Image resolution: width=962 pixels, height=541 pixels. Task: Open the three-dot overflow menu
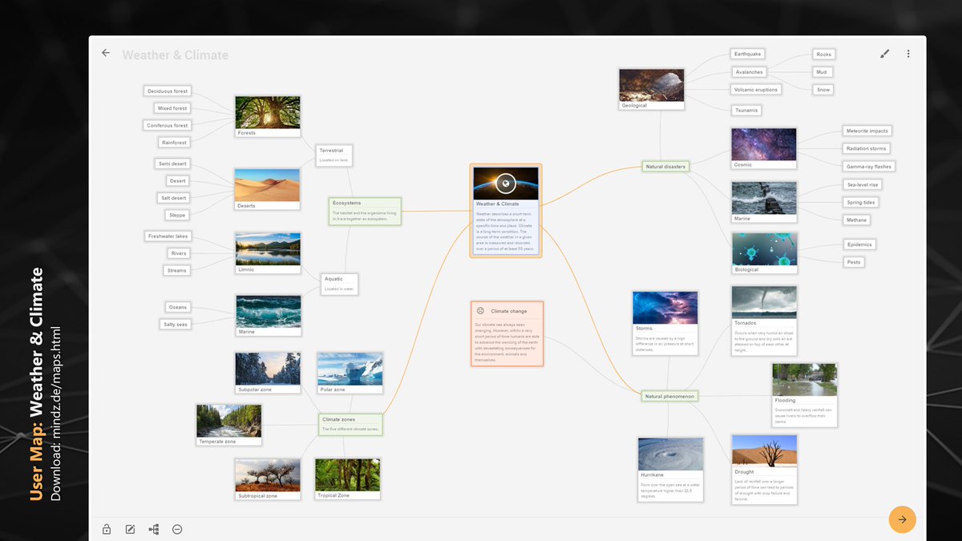[x=908, y=53]
